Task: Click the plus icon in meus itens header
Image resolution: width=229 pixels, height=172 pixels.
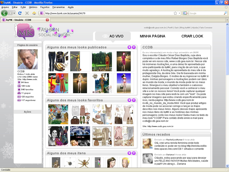Action: pos(134,153)
